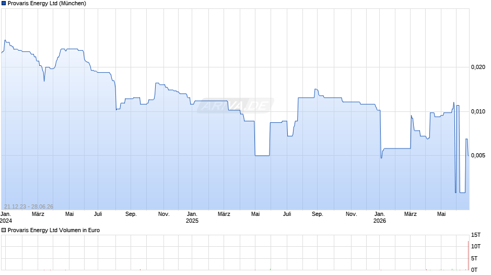Screen dimensions: 491x275
Task: Click the chart title 'Provaris Energy Ltd (München)'
Action: click(x=47, y=4)
